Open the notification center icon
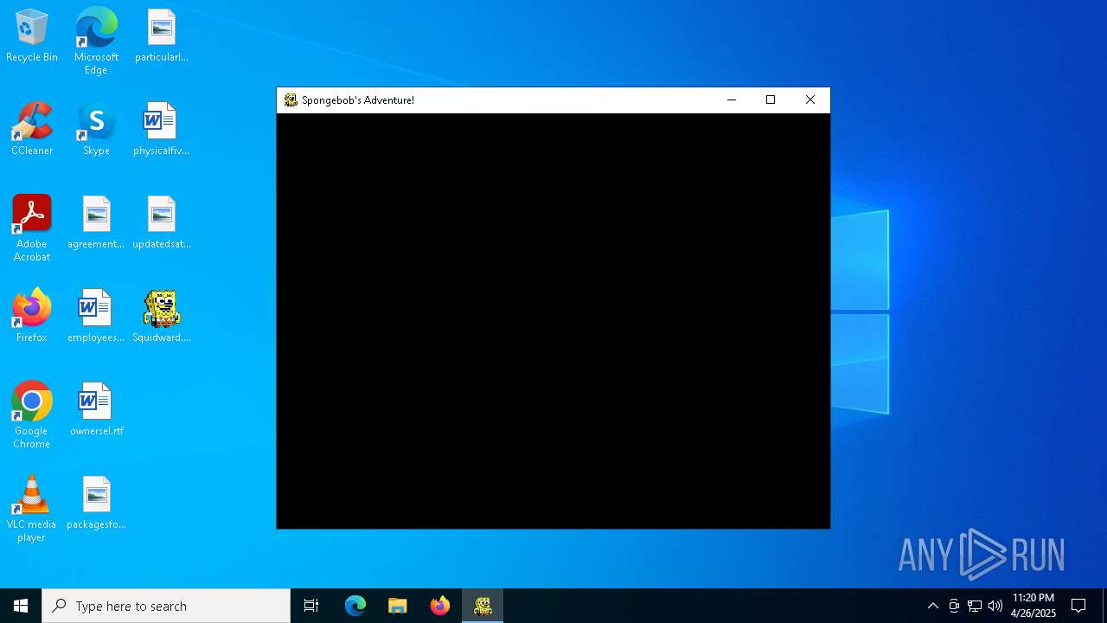Viewport: 1107px width, 623px height. pos(1078,606)
